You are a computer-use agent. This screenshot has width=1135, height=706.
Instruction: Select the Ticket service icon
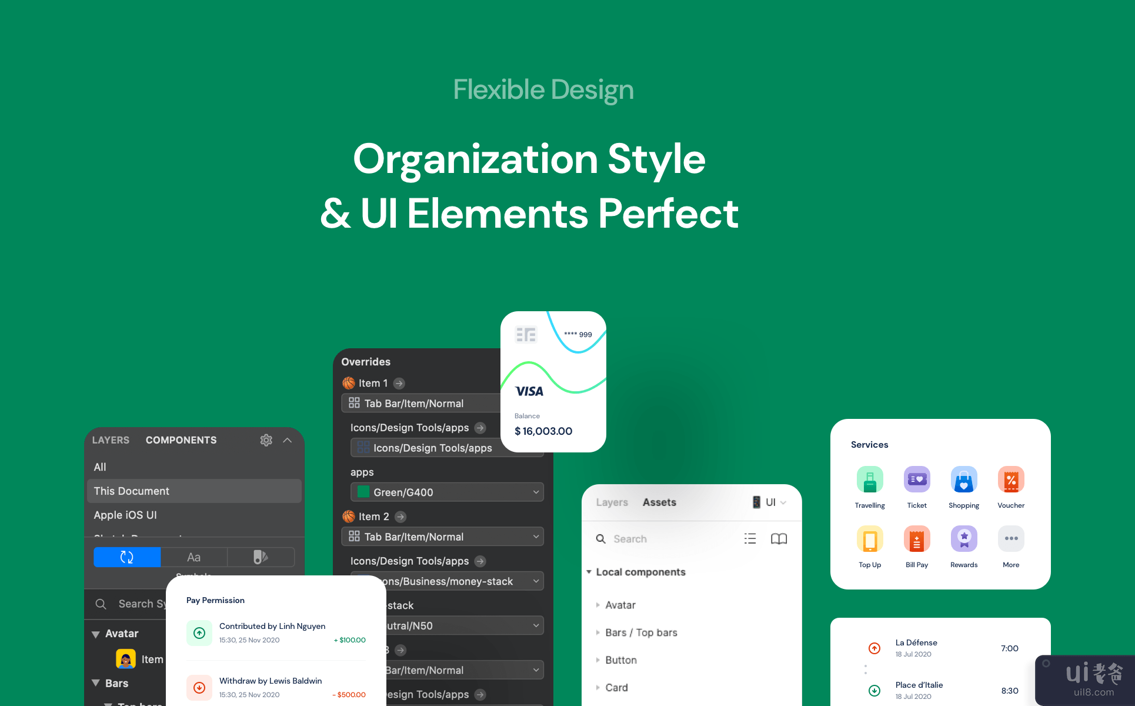917,481
